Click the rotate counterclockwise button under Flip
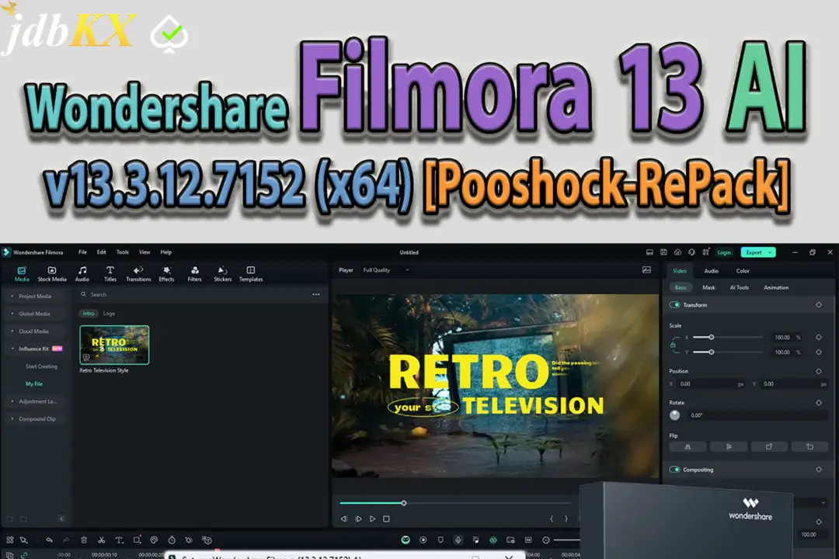Viewport: 839px width, 559px height. [x=809, y=446]
